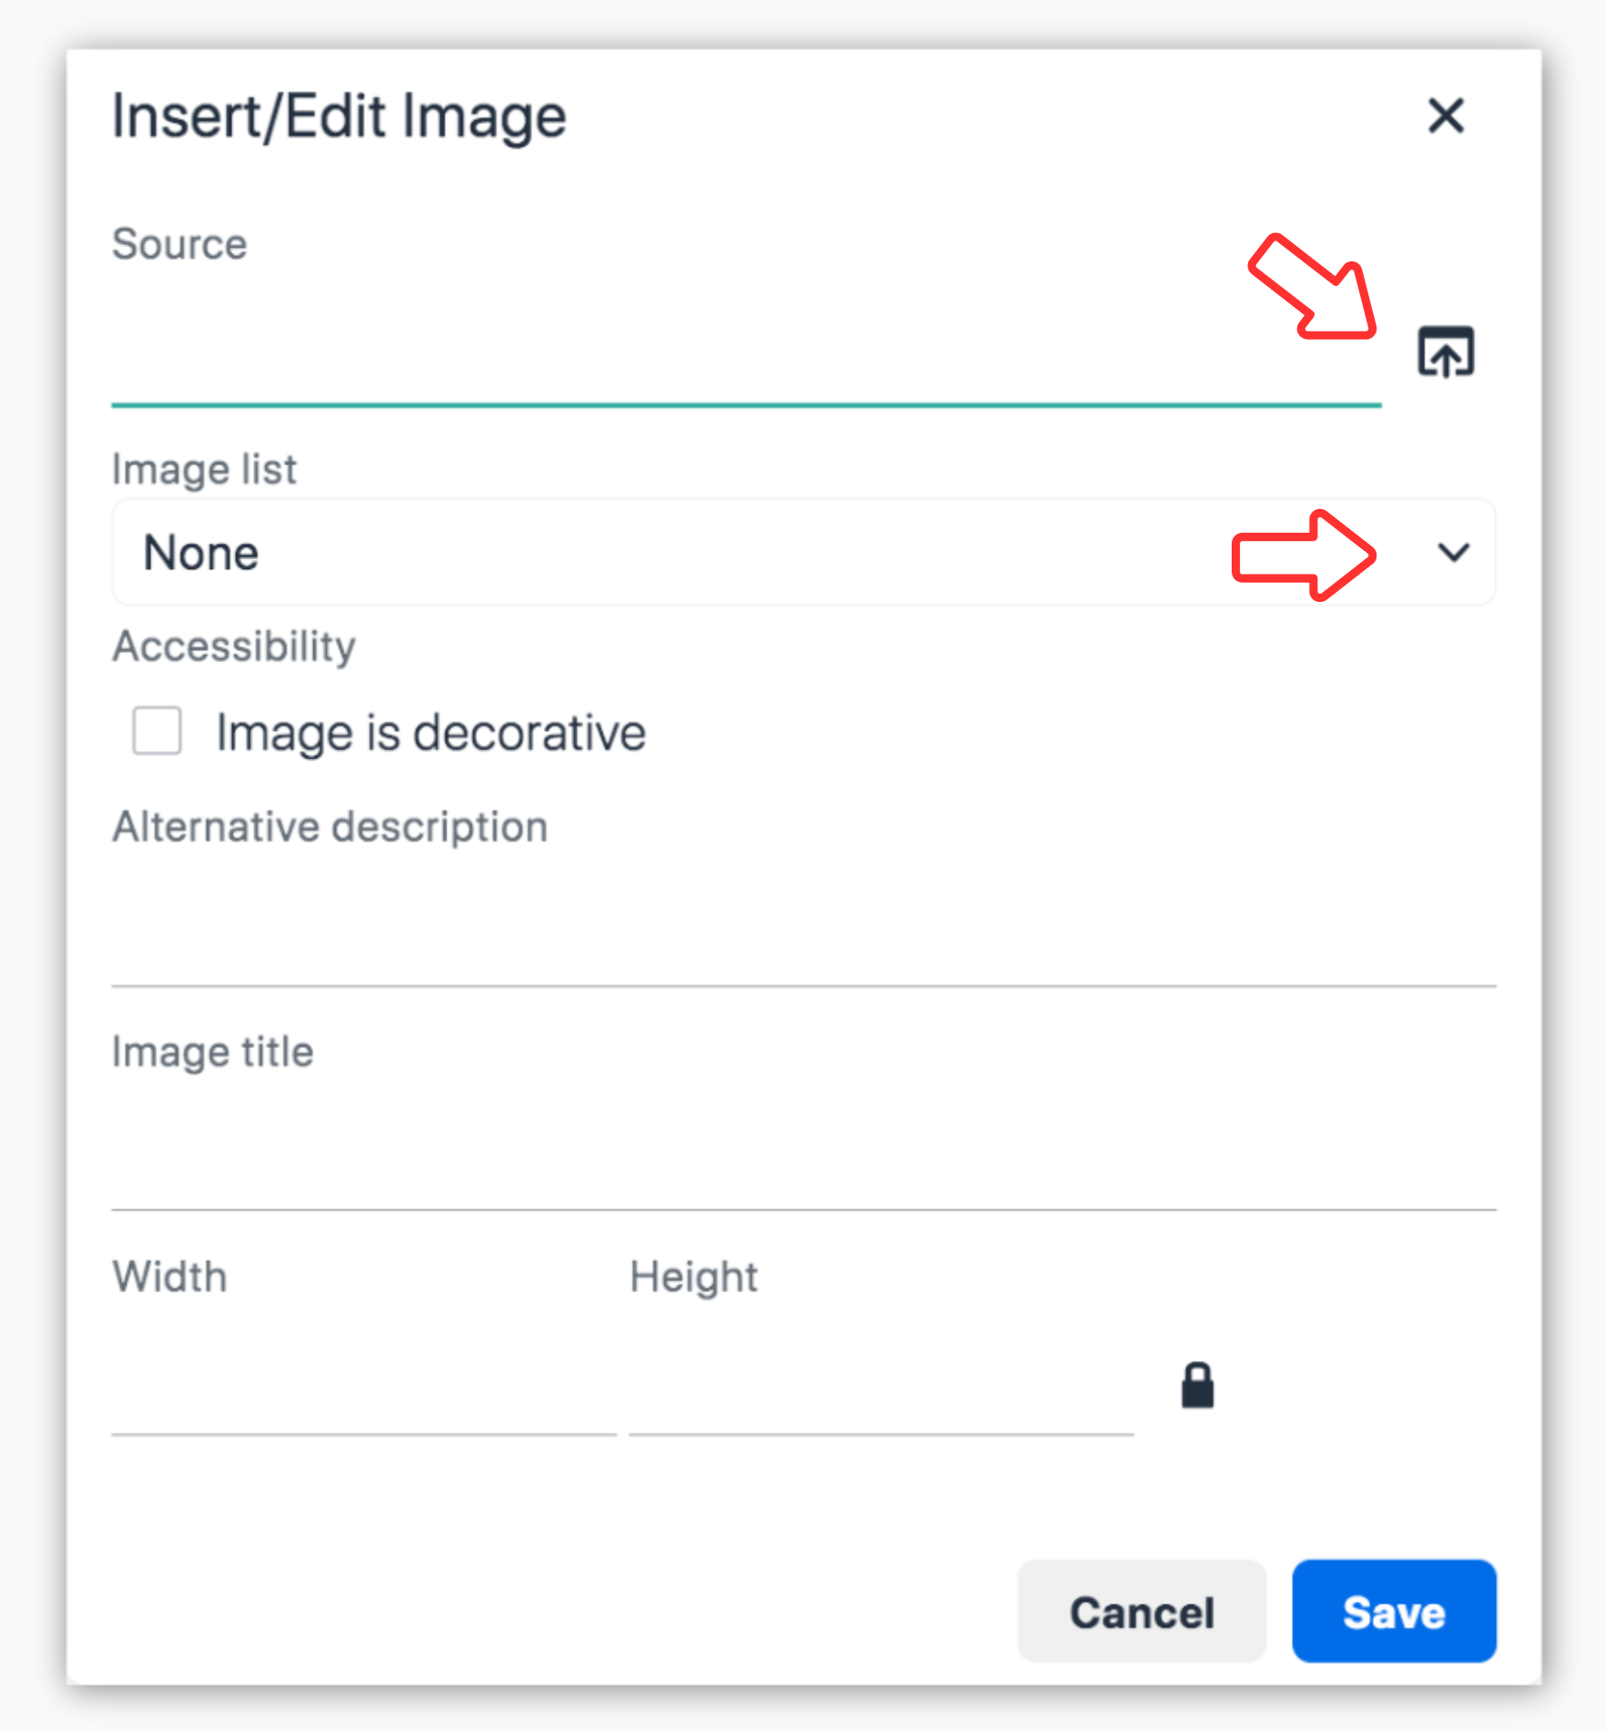Toggle the constrain proportions lock icon
Viewport: 1607px width, 1732px height.
click(1197, 1386)
